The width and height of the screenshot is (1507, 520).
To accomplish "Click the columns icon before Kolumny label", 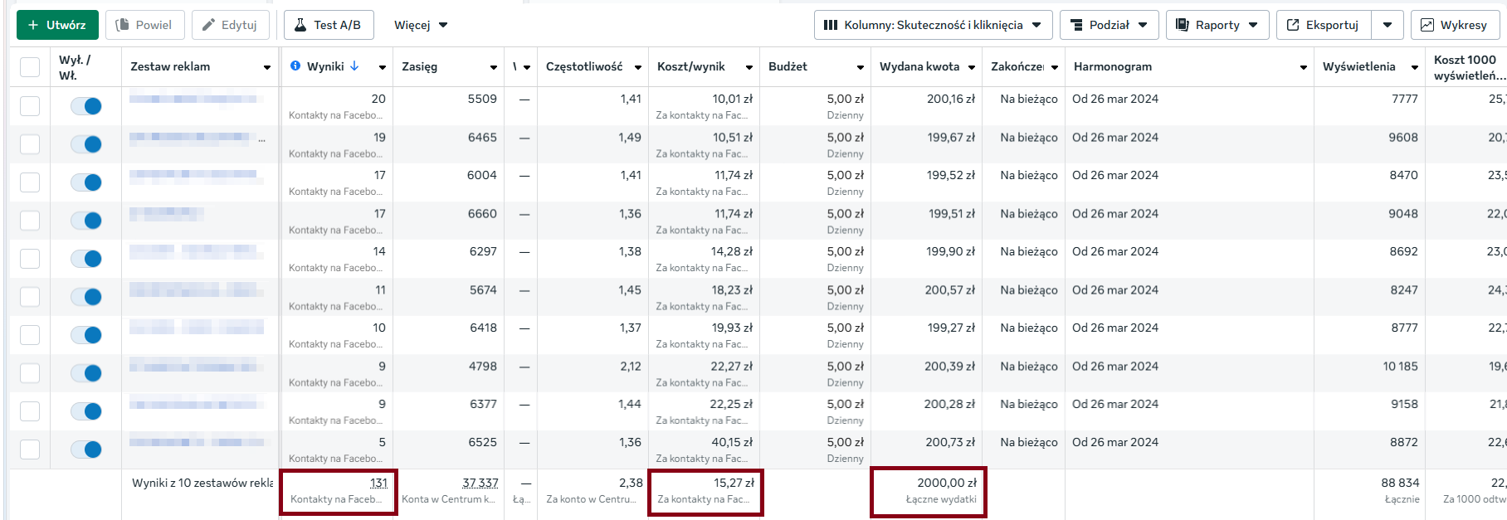I will [831, 25].
